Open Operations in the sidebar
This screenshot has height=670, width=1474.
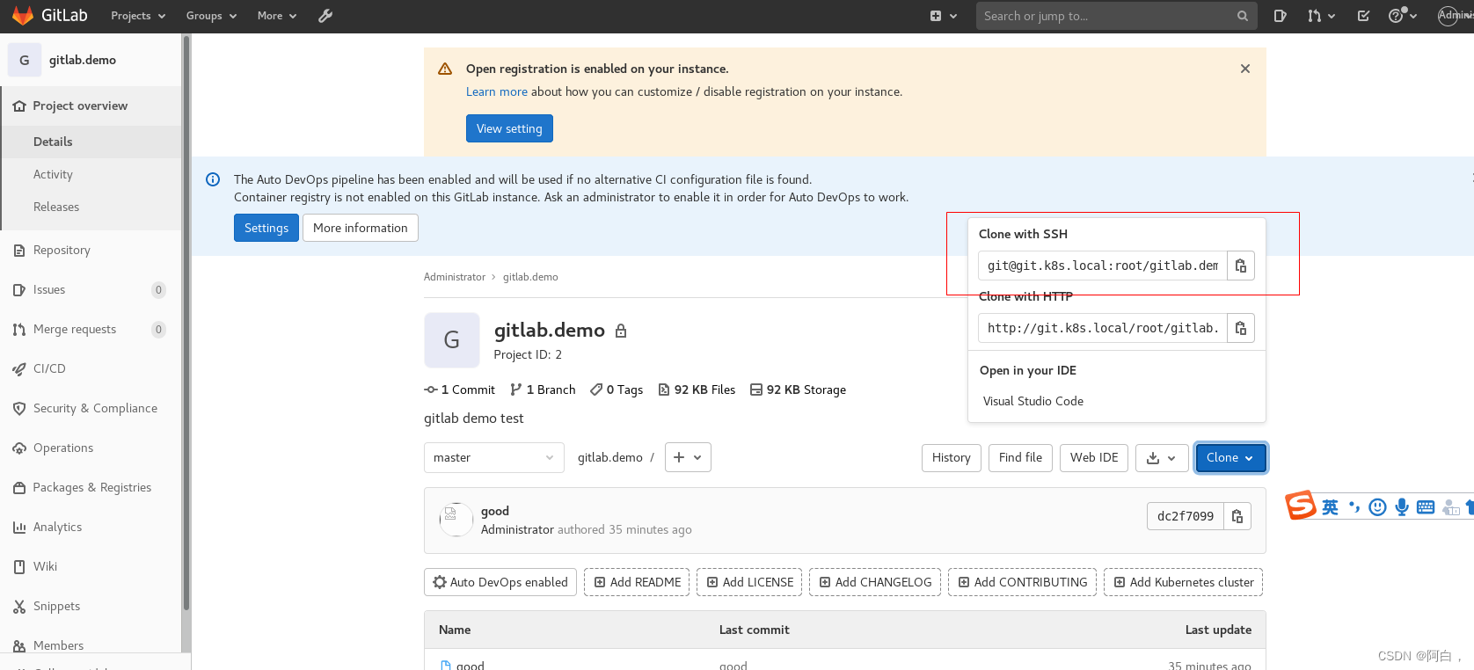tap(91, 448)
